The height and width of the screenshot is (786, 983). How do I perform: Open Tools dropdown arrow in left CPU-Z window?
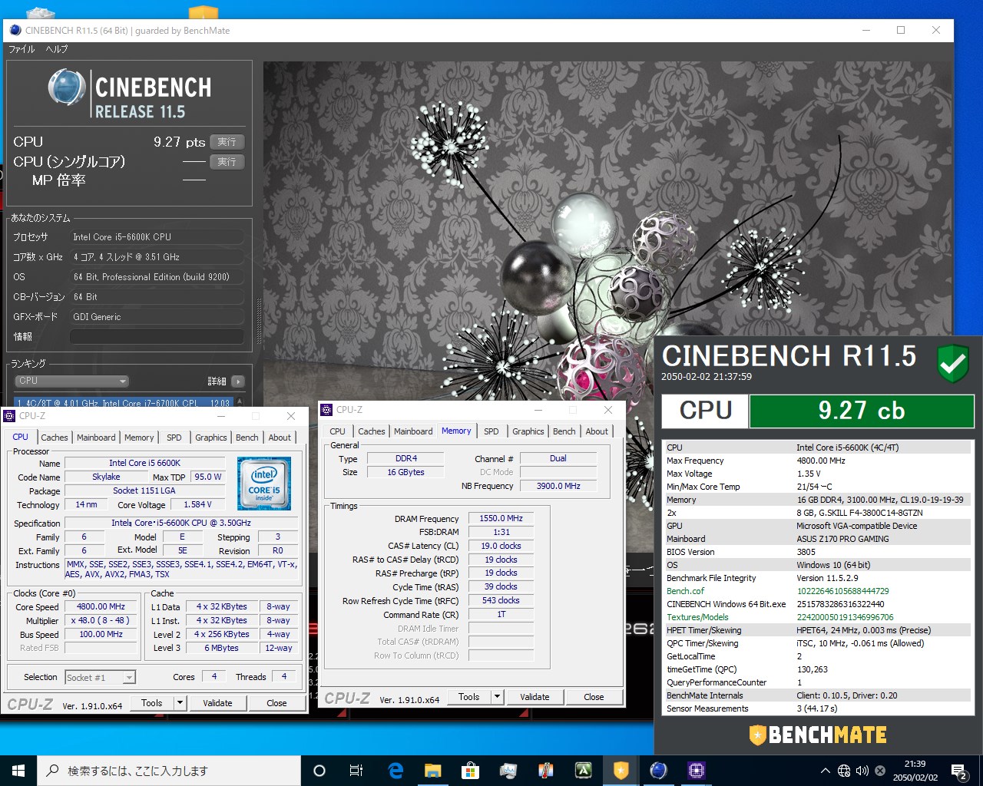click(180, 702)
